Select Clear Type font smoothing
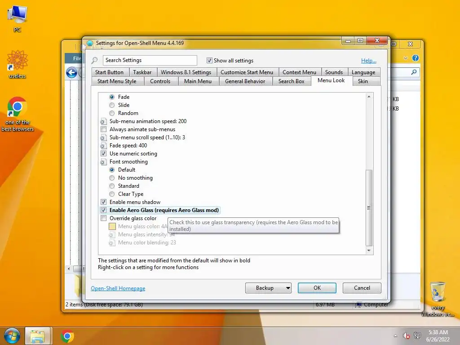 tap(112, 194)
